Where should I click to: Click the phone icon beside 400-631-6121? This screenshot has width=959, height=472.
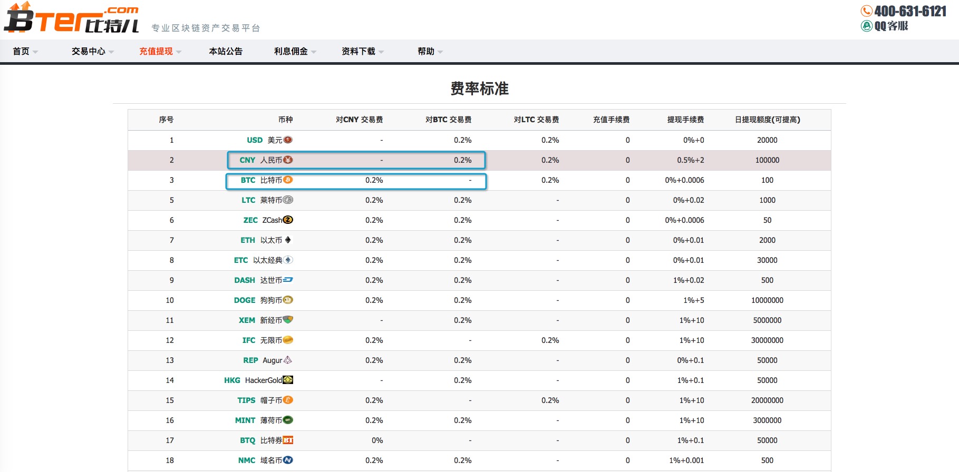point(866,11)
